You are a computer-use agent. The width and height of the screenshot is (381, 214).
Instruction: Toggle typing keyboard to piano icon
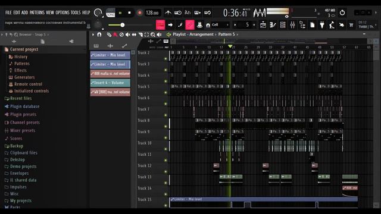click(160, 25)
